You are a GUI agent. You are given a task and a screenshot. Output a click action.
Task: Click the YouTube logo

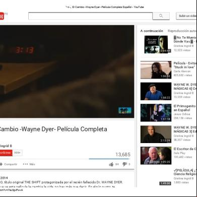(2, 16)
